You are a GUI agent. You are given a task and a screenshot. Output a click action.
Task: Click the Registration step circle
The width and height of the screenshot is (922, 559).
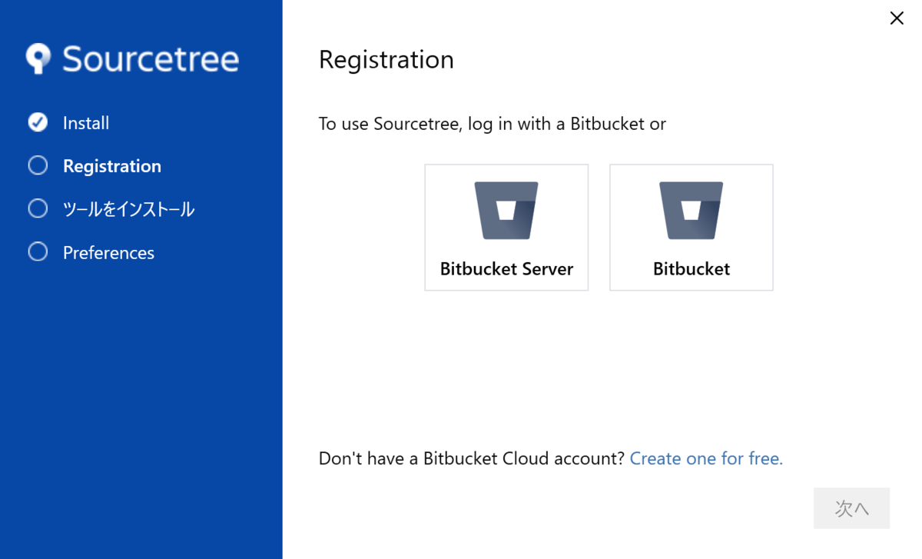(38, 165)
